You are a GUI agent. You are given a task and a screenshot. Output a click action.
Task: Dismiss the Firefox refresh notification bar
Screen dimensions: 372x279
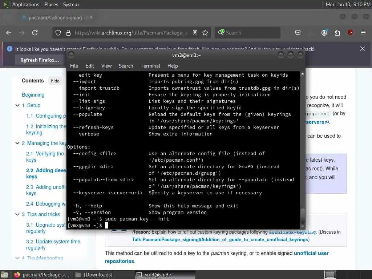pyautogui.click(x=363, y=49)
